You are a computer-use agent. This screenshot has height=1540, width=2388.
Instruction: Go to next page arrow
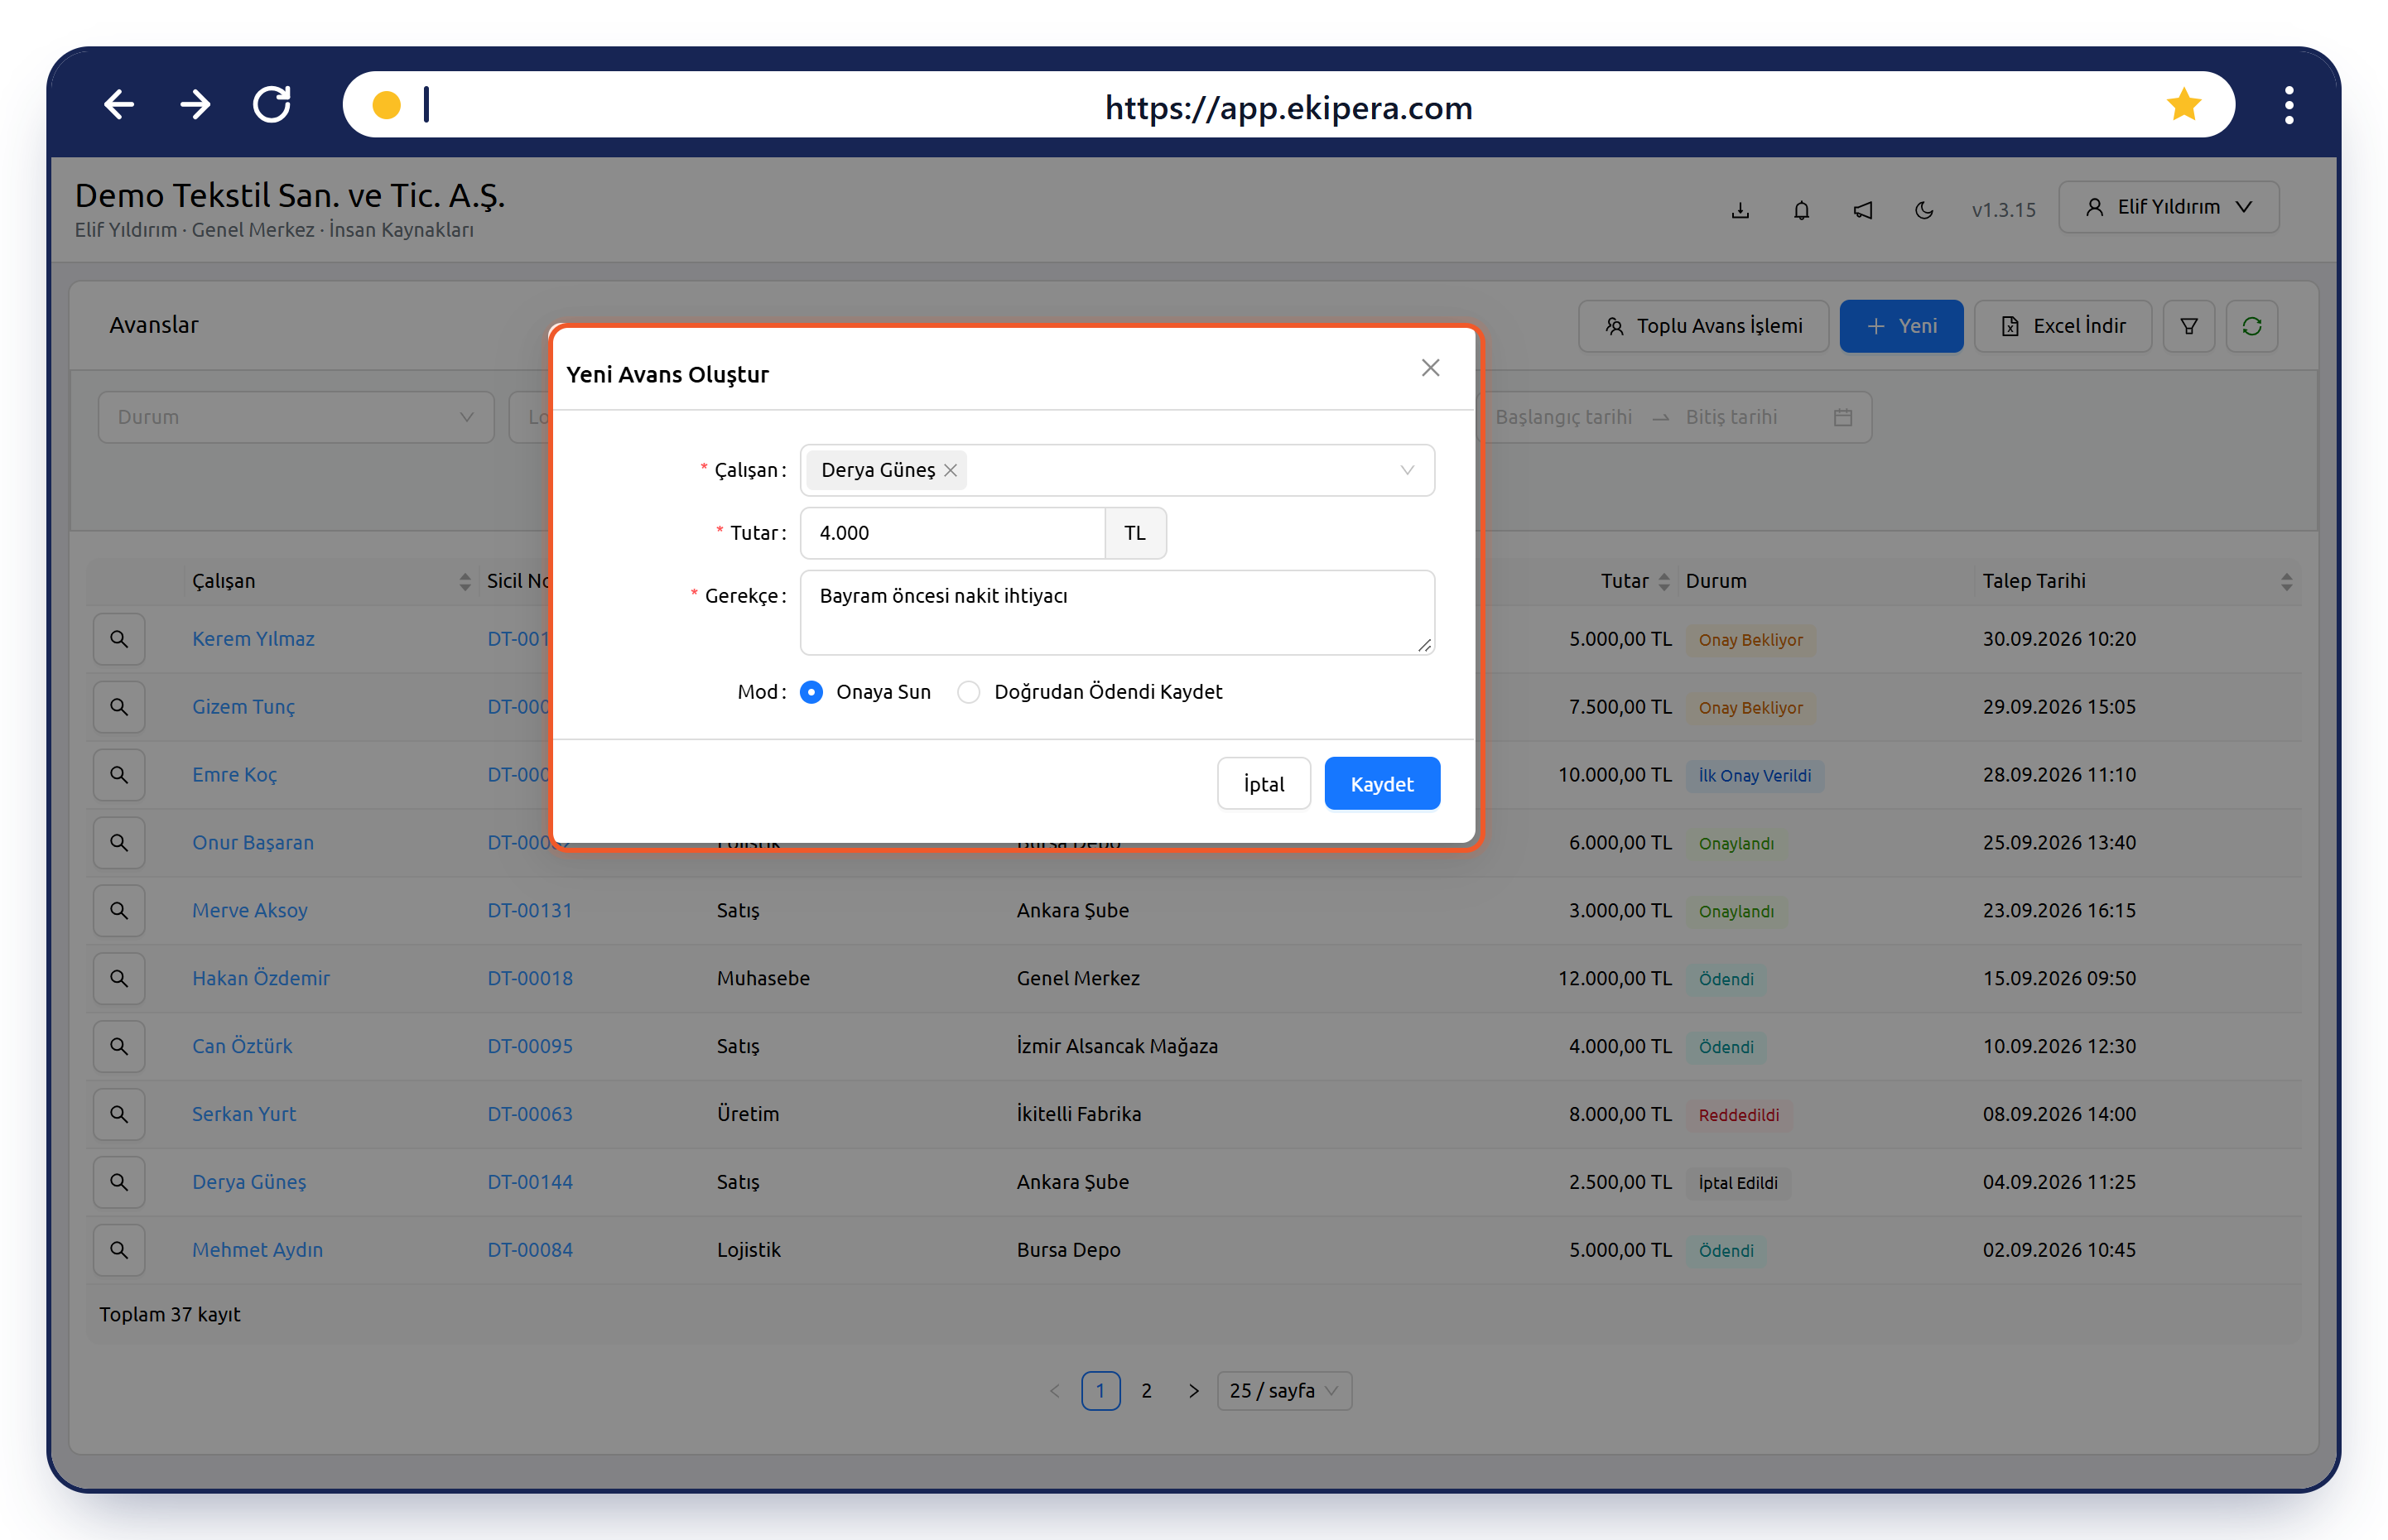pos(1193,1391)
